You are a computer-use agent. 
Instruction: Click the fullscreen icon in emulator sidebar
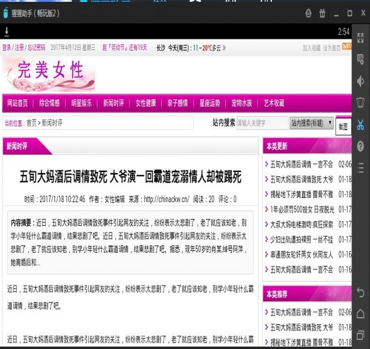[x=360, y=38]
